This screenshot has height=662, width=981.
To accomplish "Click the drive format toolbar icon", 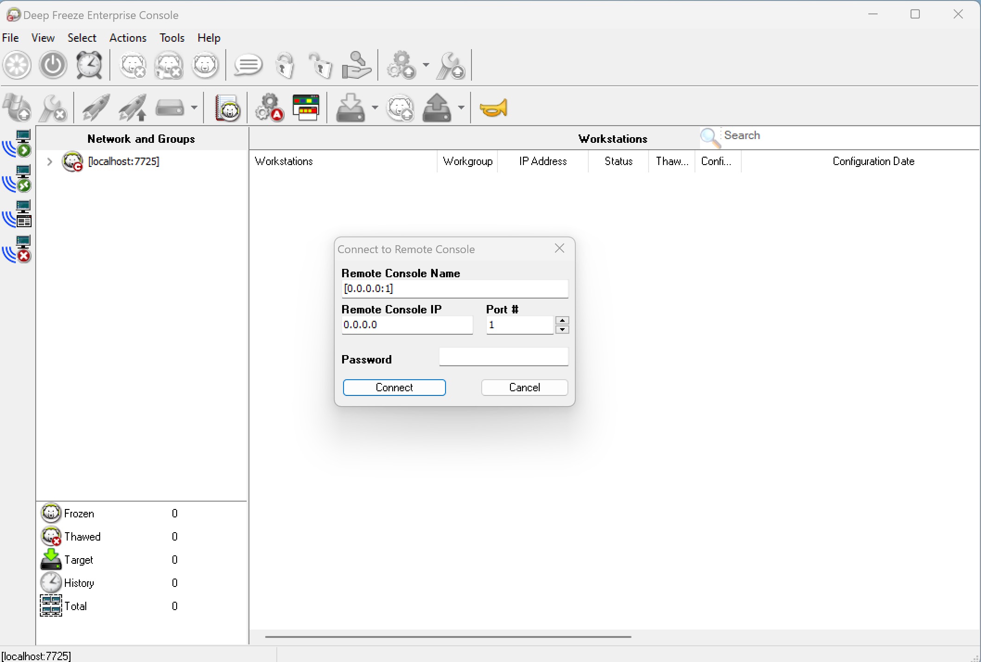I will 170,108.
